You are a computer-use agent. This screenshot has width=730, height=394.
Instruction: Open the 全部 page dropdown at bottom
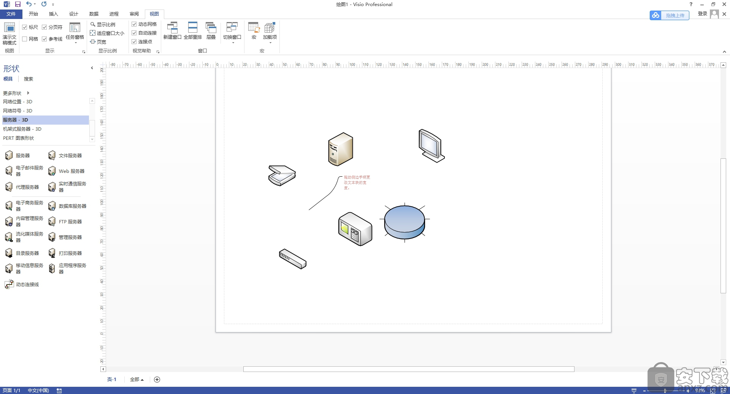click(137, 379)
